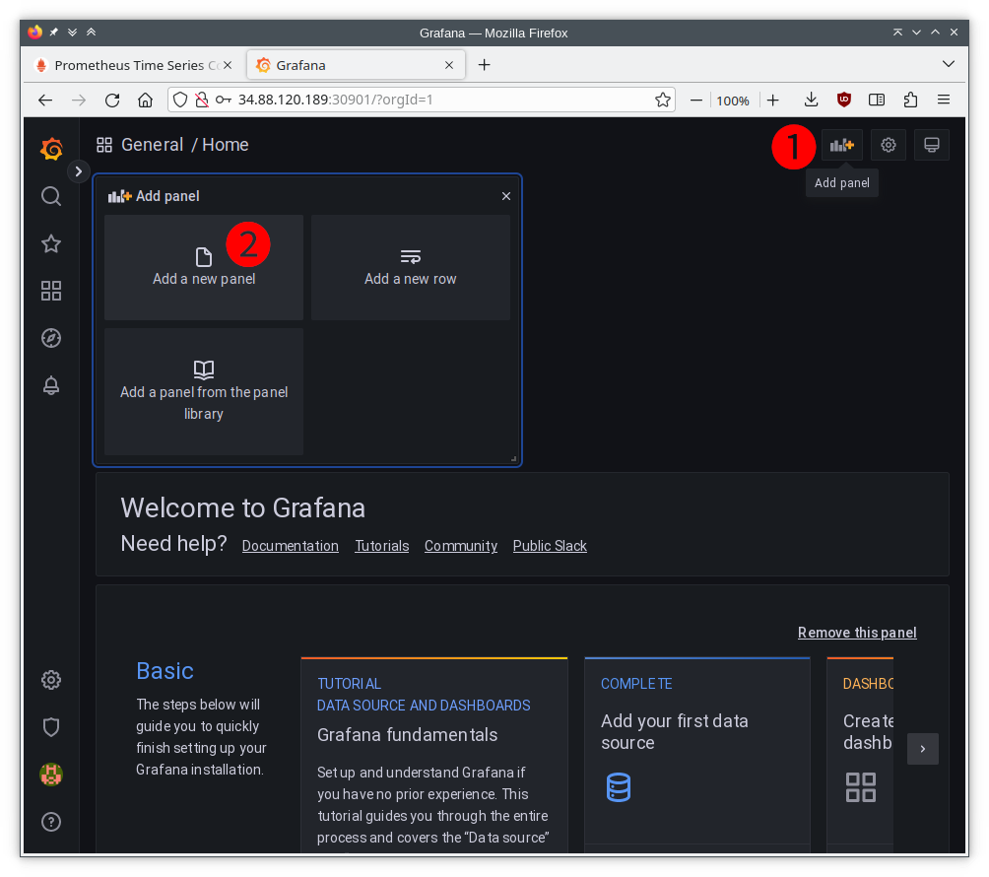Open the Community link

tap(460, 546)
